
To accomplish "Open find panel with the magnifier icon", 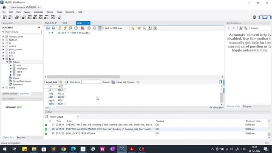I will (x=144, y=28).
